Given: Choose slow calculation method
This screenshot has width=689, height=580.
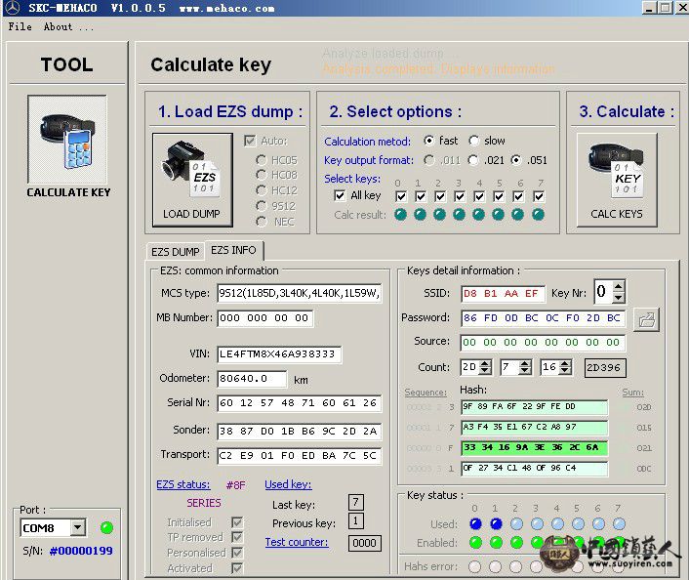Looking at the screenshot, I should (x=473, y=141).
